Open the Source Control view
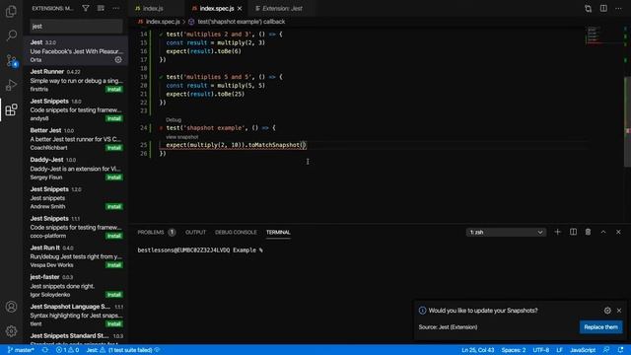631x355 pixels. (x=11, y=60)
